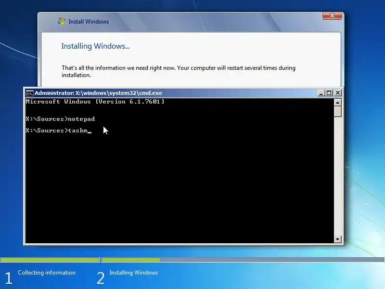
Task: Close the cmd.exe command prompt window
Action: (x=338, y=93)
